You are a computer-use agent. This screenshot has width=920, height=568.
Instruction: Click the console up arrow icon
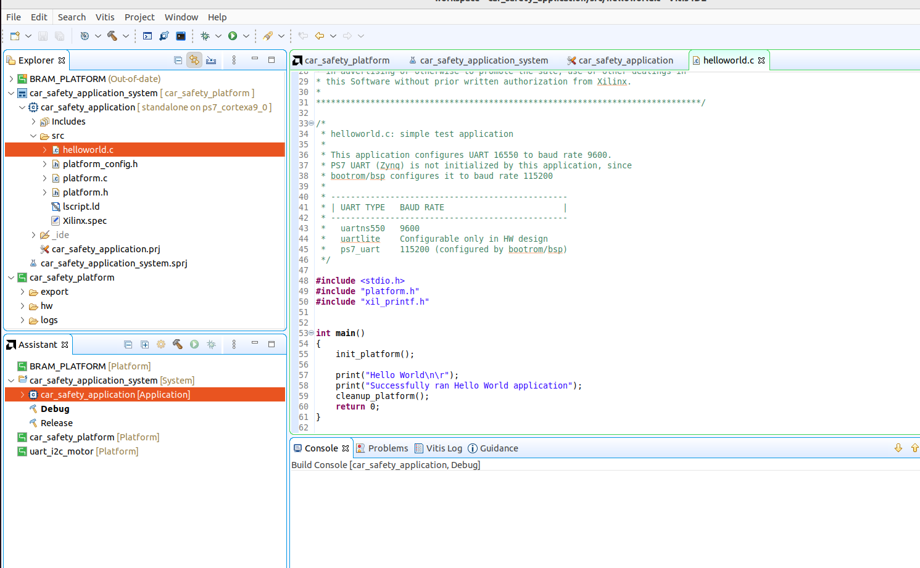tap(914, 448)
